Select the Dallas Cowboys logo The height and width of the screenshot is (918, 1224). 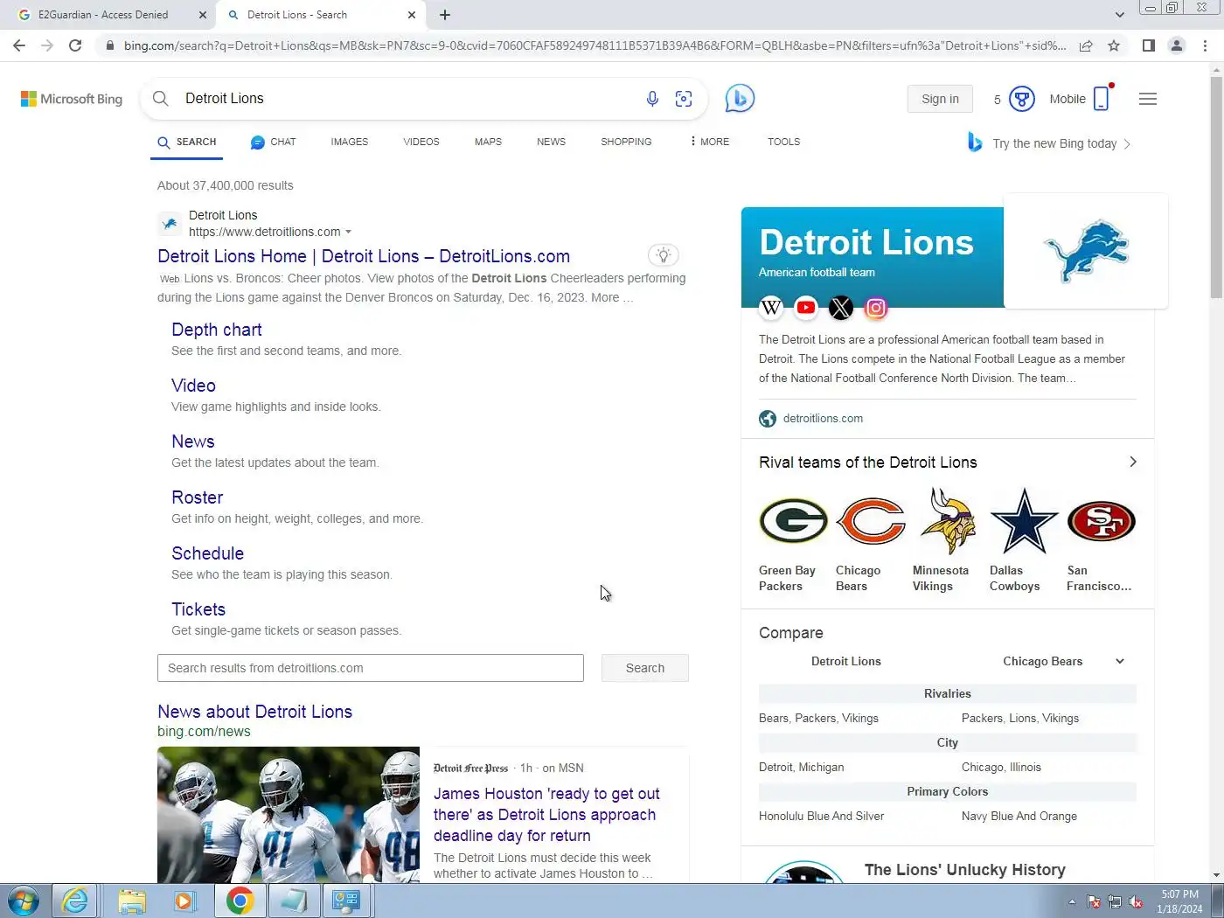1025,521
